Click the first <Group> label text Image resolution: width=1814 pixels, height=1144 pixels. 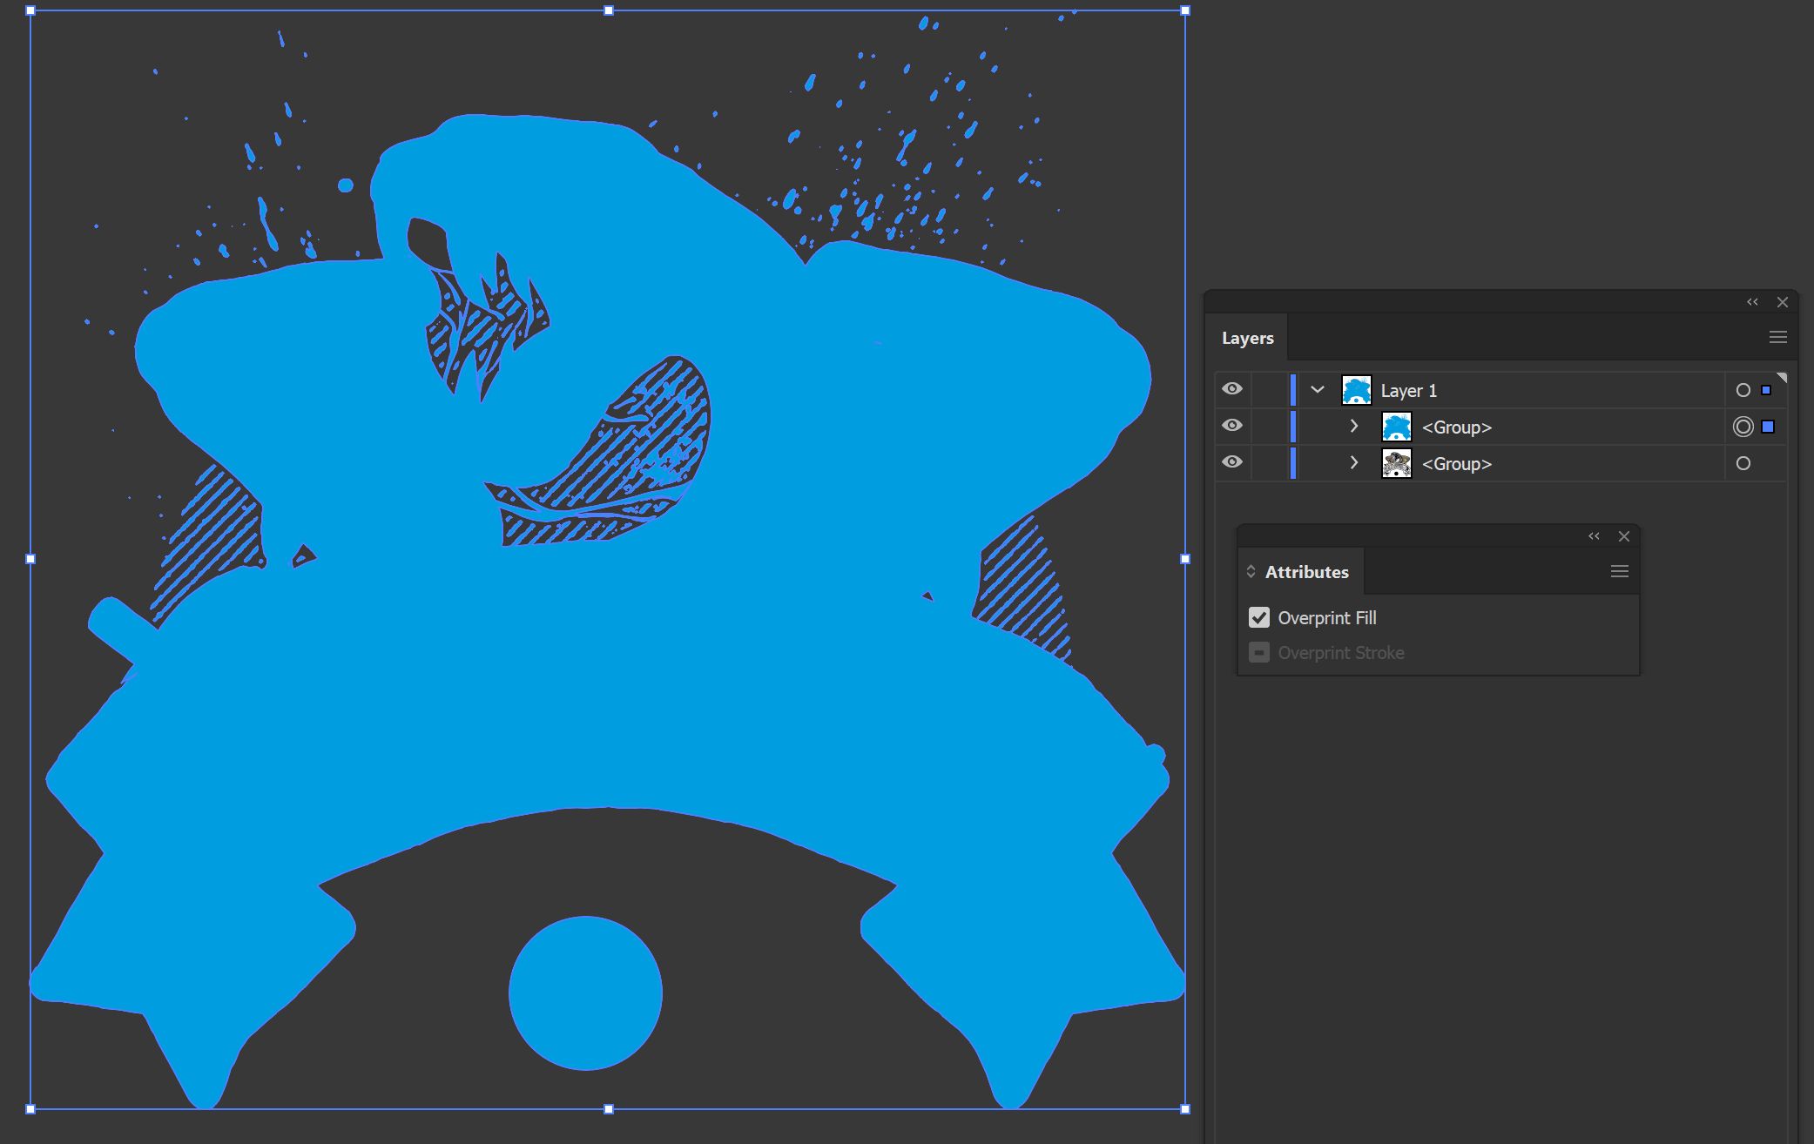[1457, 427]
